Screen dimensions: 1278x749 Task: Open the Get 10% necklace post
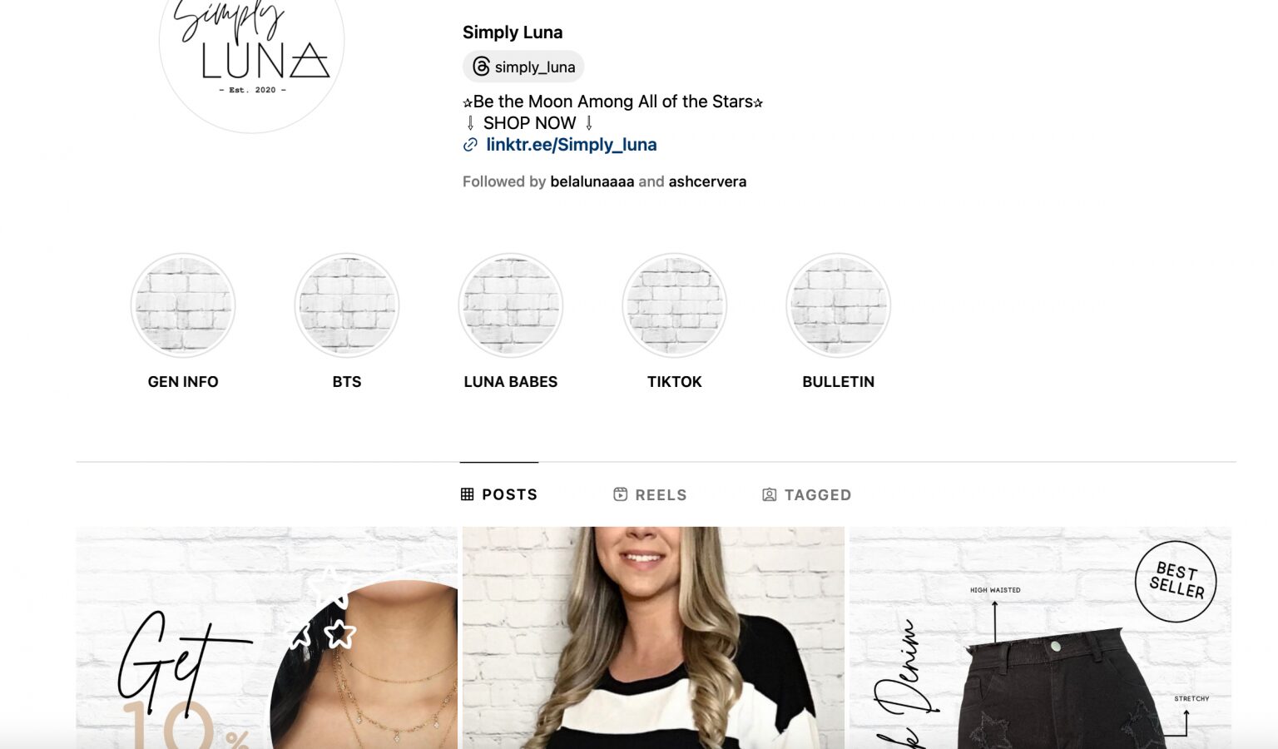coord(266,637)
